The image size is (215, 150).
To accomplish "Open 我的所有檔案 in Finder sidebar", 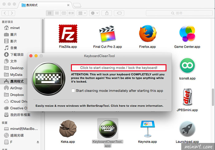I will pos(17,115).
